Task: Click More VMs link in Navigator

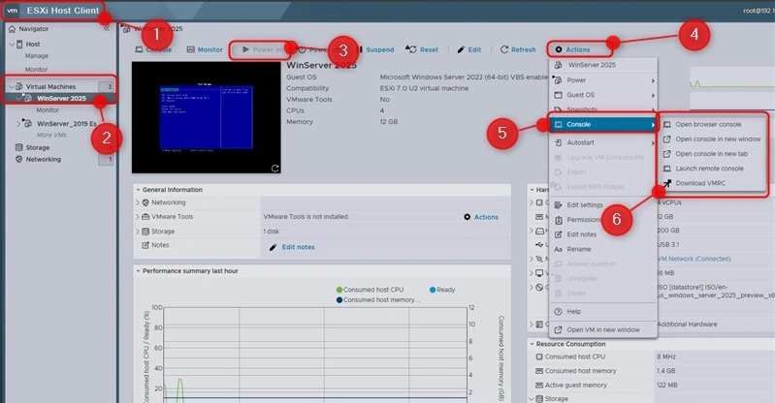Action: coord(52,135)
